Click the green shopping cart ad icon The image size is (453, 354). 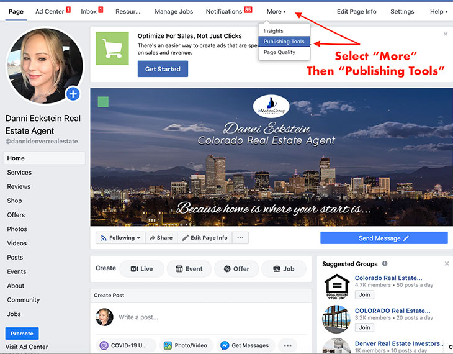pyautogui.click(x=112, y=48)
